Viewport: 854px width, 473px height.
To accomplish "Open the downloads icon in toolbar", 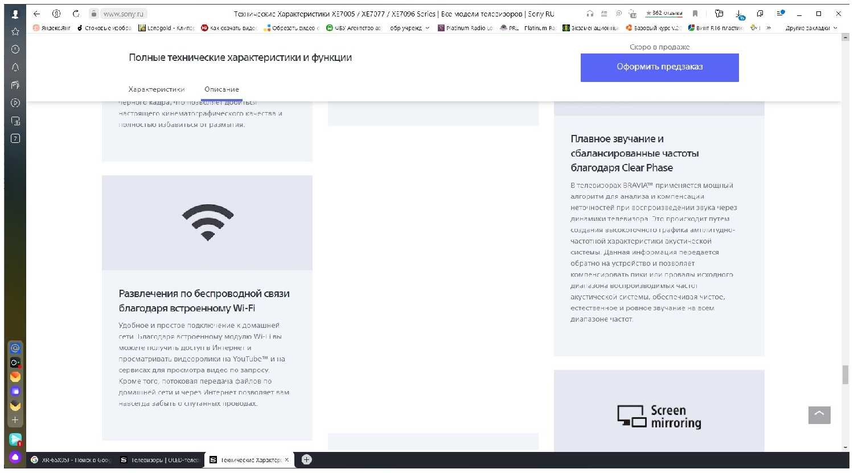I will [x=740, y=14].
